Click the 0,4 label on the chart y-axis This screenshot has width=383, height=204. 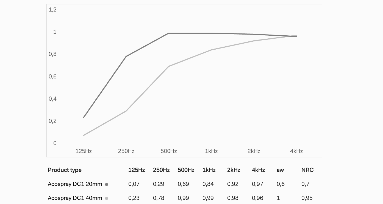coord(52,99)
